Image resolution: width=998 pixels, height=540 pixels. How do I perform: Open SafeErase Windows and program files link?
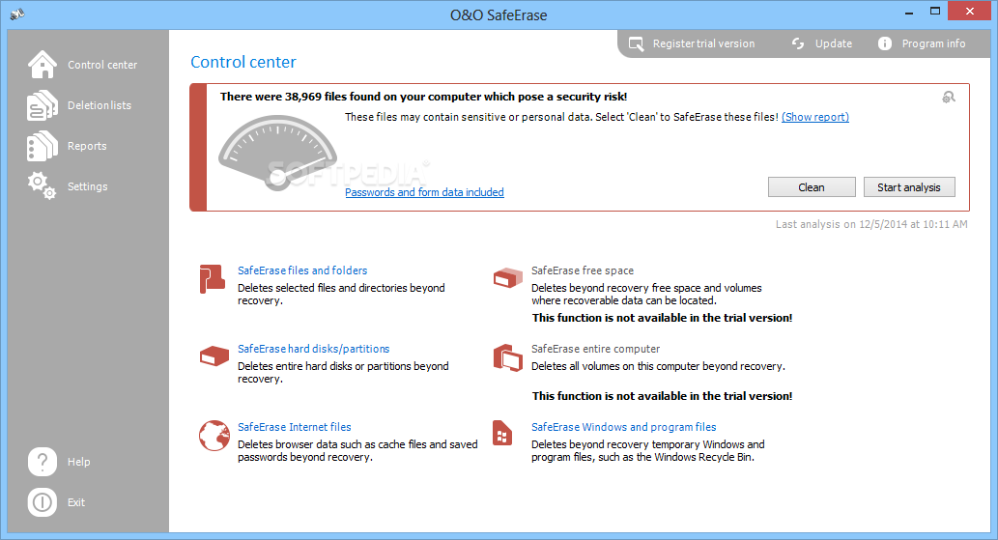(624, 427)
